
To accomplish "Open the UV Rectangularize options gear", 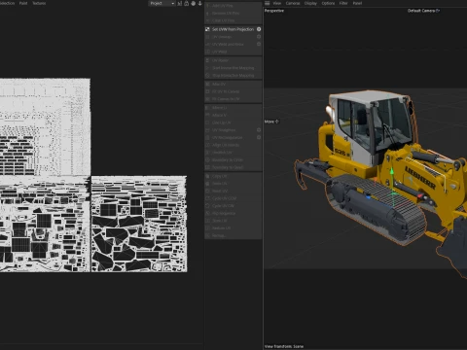I will pos(259,137).
